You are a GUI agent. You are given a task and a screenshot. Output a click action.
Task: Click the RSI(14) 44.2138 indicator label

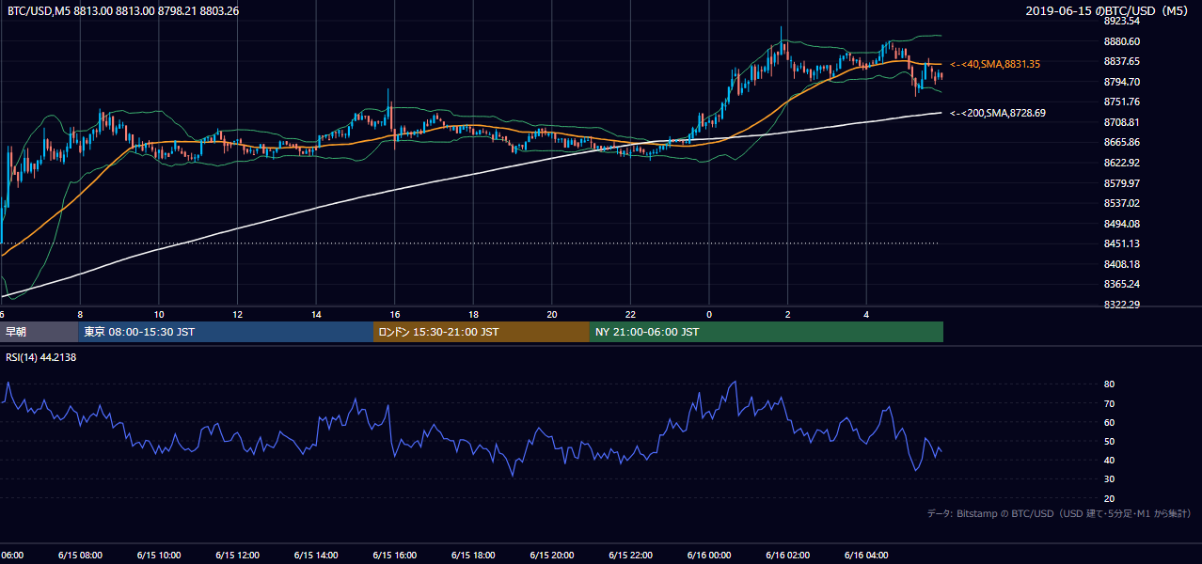tap(41, 357)
